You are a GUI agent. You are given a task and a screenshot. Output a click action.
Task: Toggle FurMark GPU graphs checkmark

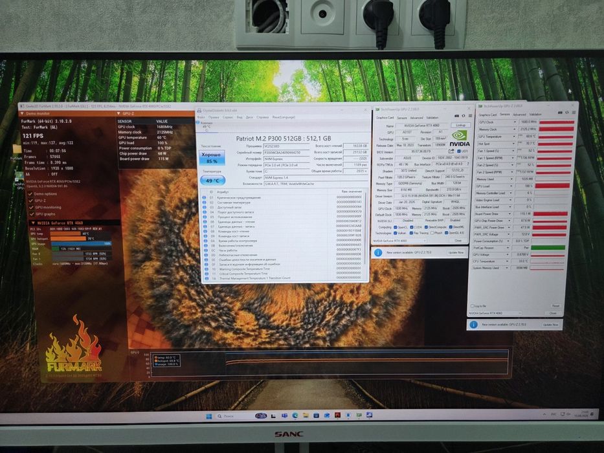[x=32, y=214]
